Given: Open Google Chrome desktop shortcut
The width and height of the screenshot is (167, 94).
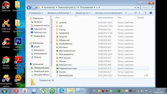Looking at the screenshot, I should [6, 63].
